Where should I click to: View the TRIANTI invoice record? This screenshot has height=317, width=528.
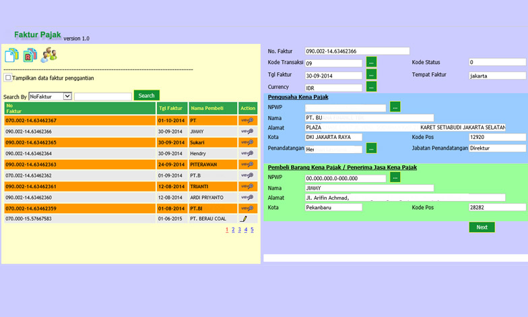coord(247,186)
